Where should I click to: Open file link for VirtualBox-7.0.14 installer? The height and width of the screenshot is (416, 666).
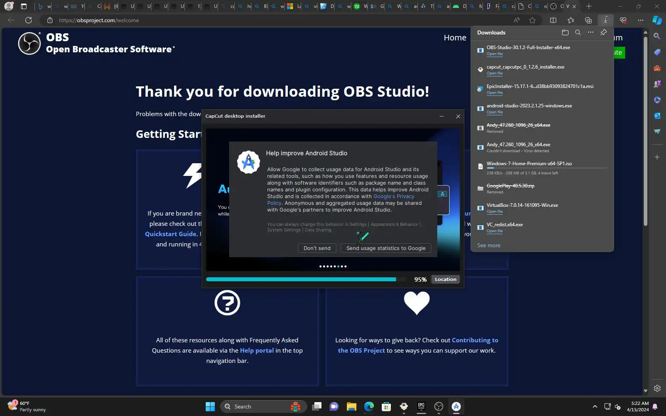point(494,212)
